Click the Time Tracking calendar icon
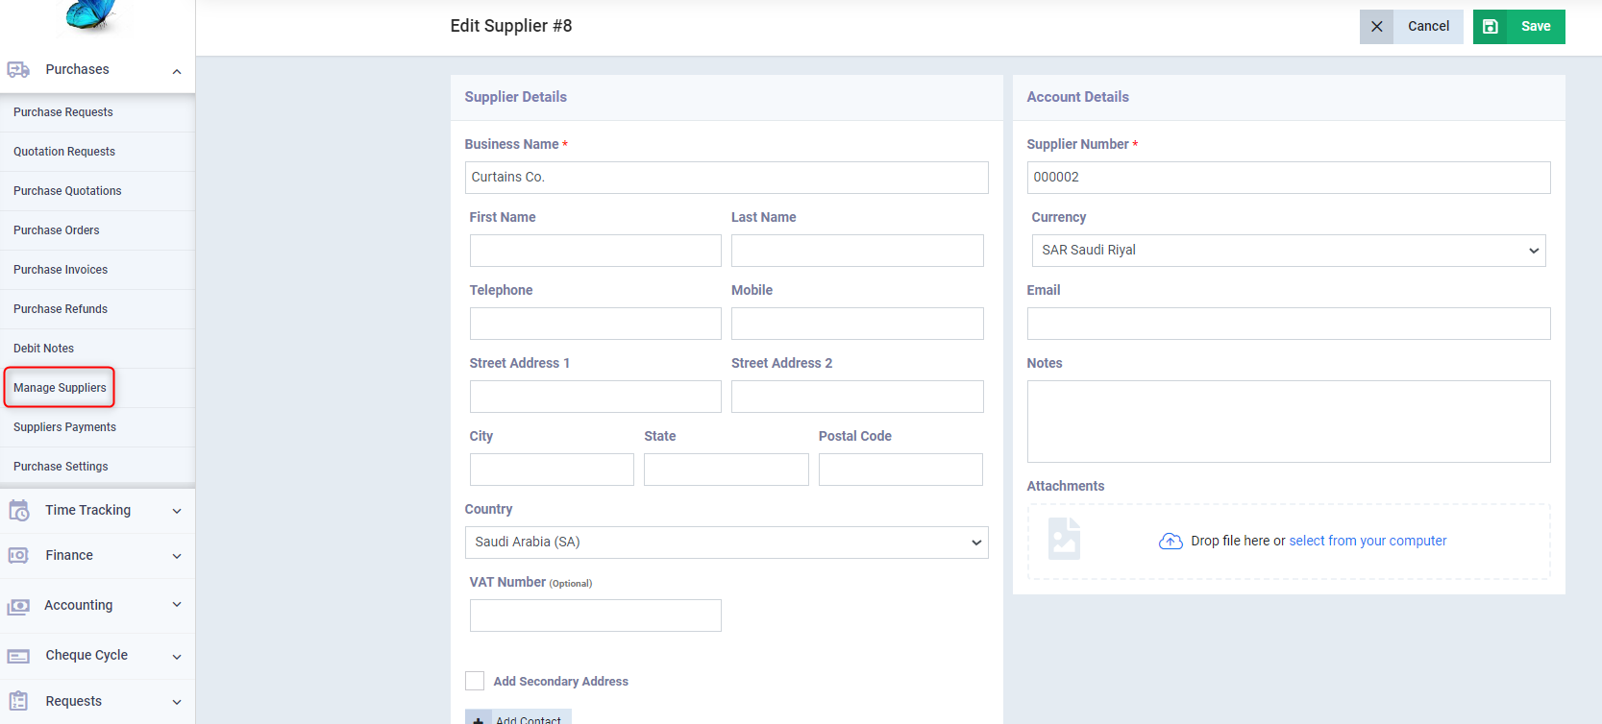Screen dimensions: 1602x724 point(18,511)
